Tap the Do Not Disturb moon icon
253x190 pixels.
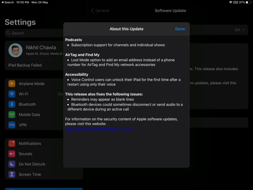pyautogui.click(x=12, y=164)
